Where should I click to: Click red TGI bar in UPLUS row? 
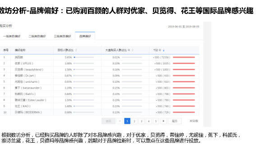coord(184,63)
